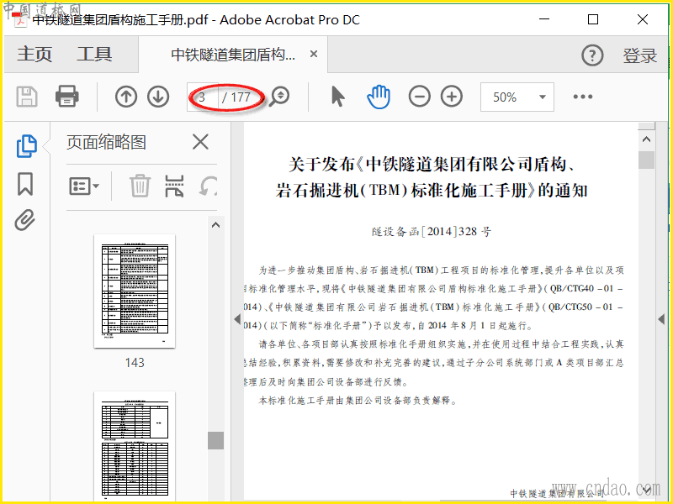Rotate page counterclockwise icon
673x504 pixels.
click(209, 186)
